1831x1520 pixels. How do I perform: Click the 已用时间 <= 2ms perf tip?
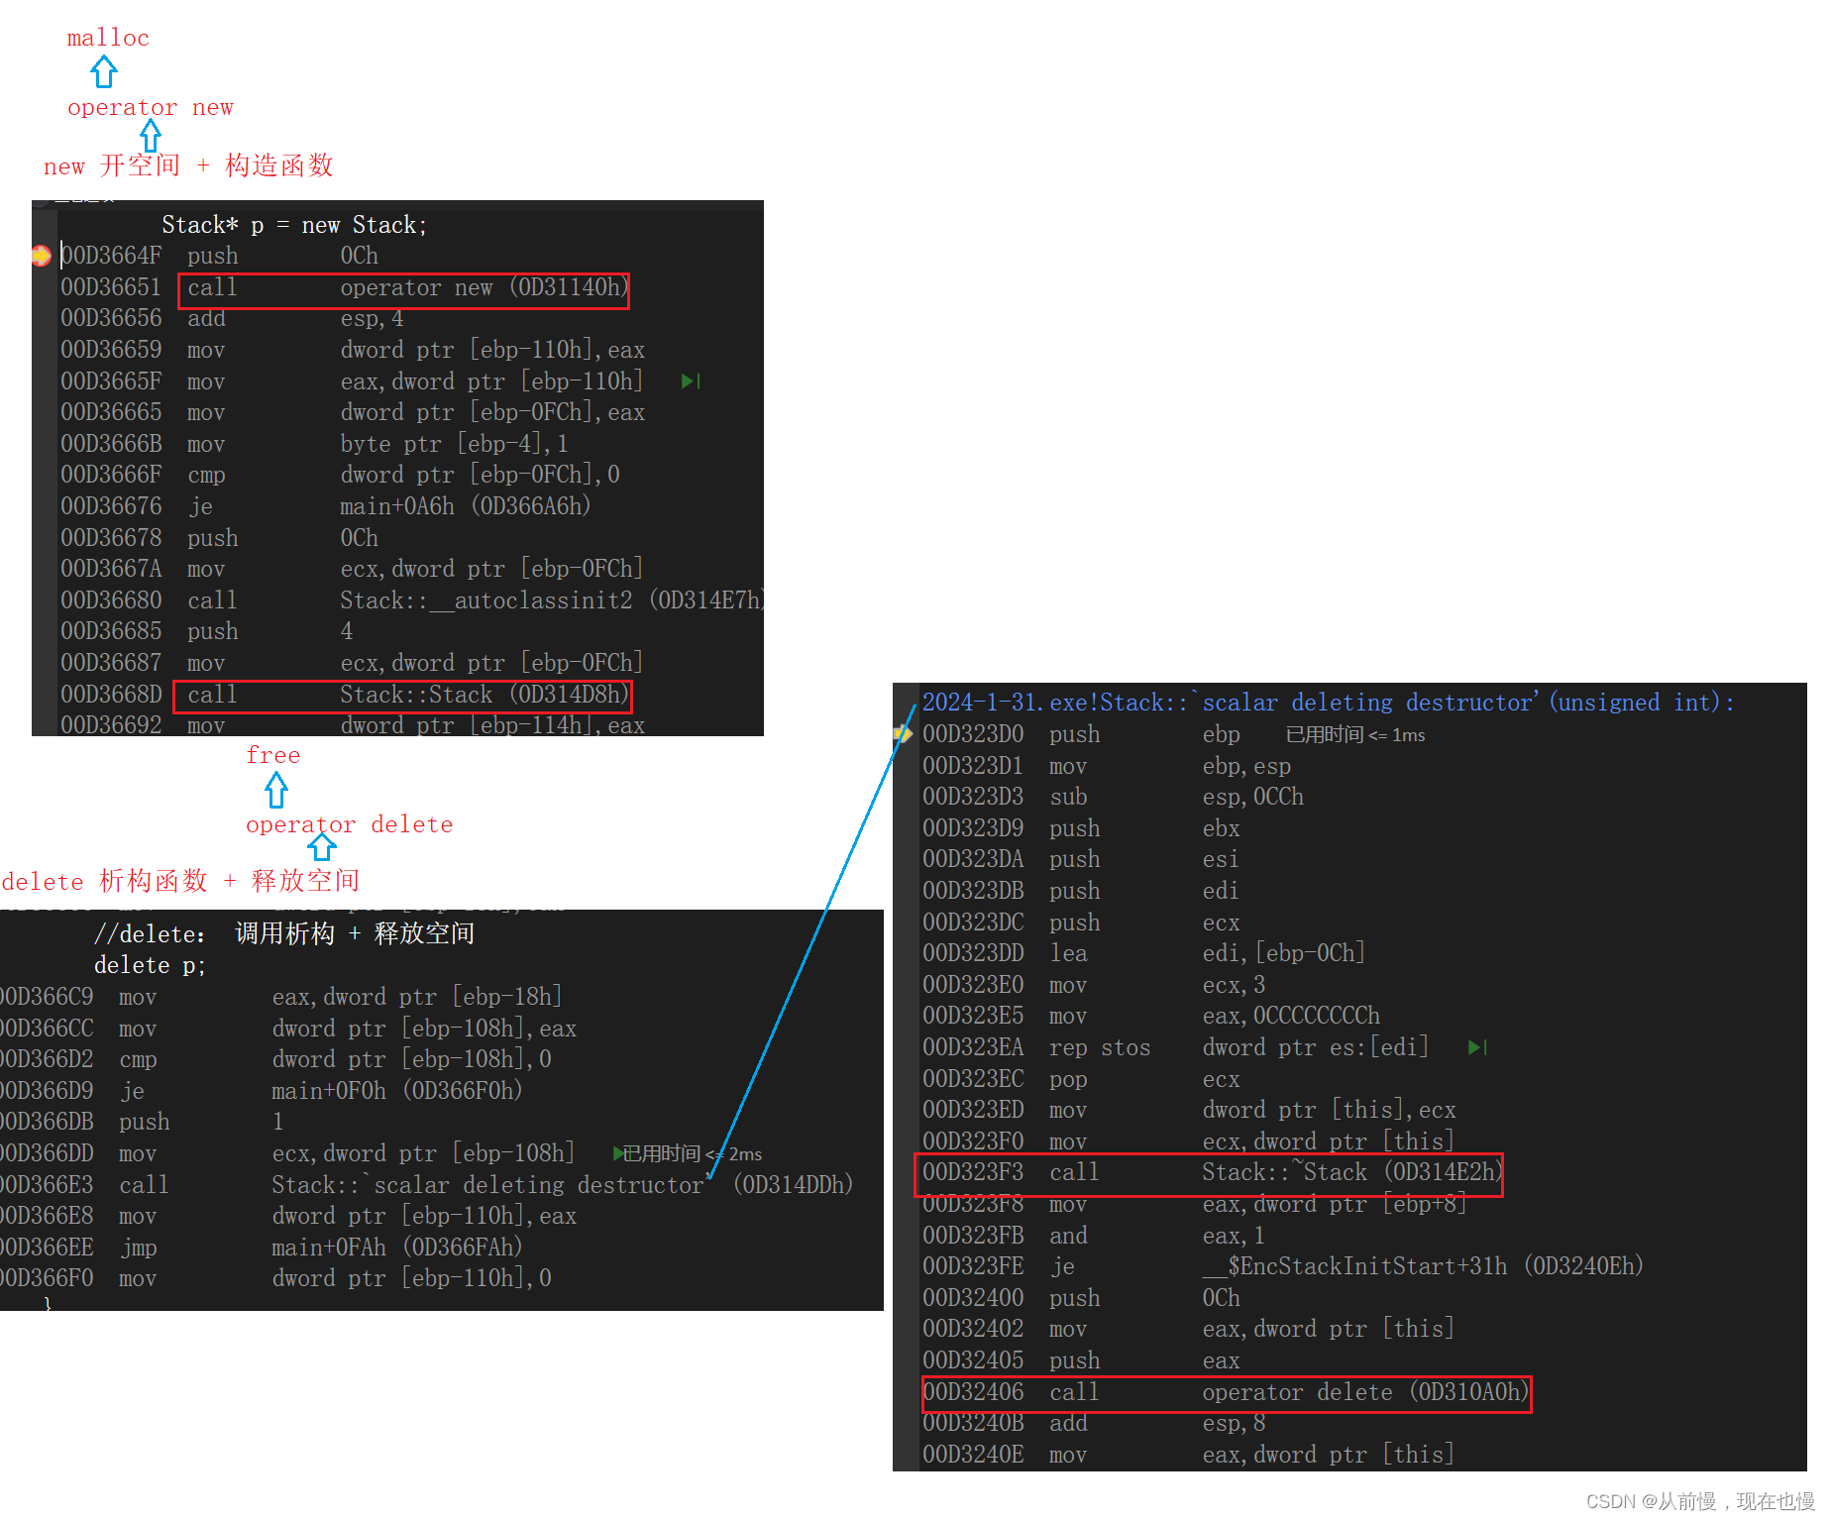coord(693,1154)
